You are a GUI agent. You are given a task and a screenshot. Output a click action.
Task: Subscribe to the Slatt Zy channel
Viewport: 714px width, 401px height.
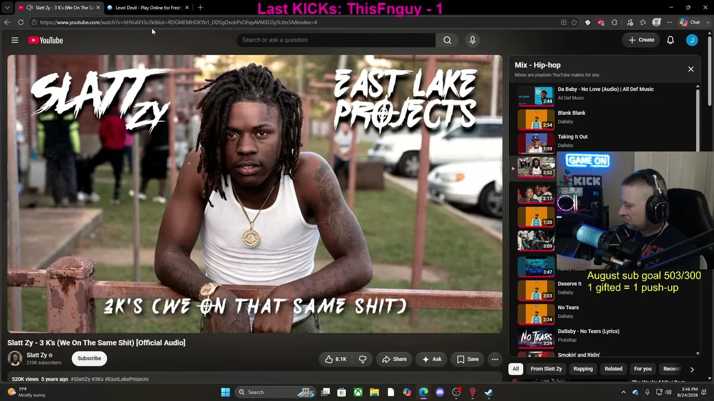[89, 359]
